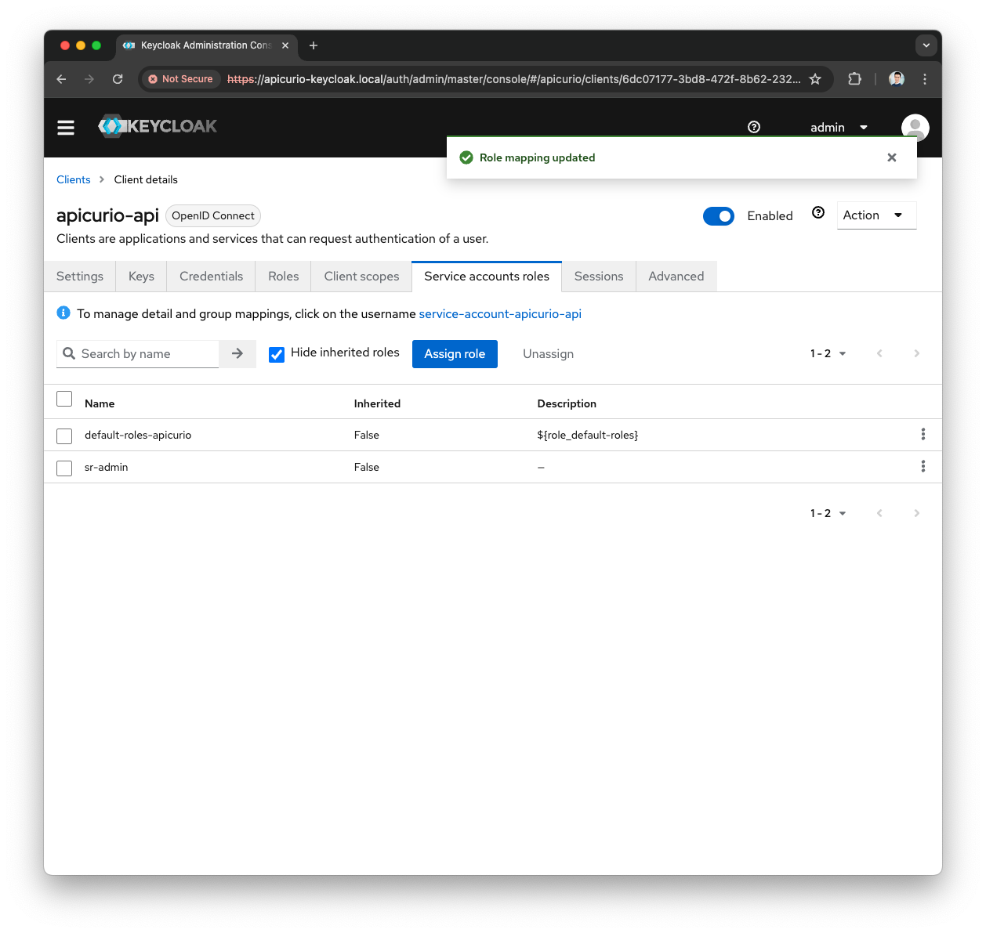The width and height of the screenshot is (986, 933).
Task: Open the browser tab search dropdown
Action: 926,45
